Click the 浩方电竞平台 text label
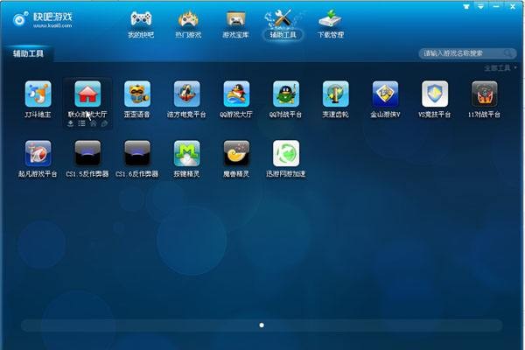 (186, 115)
